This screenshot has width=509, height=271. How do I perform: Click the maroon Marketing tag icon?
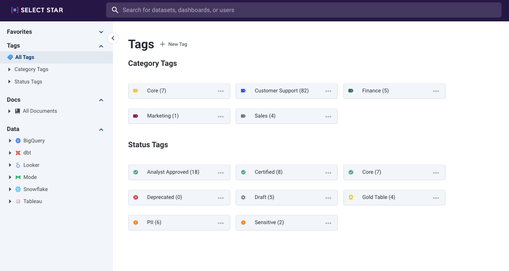point(136,116)
